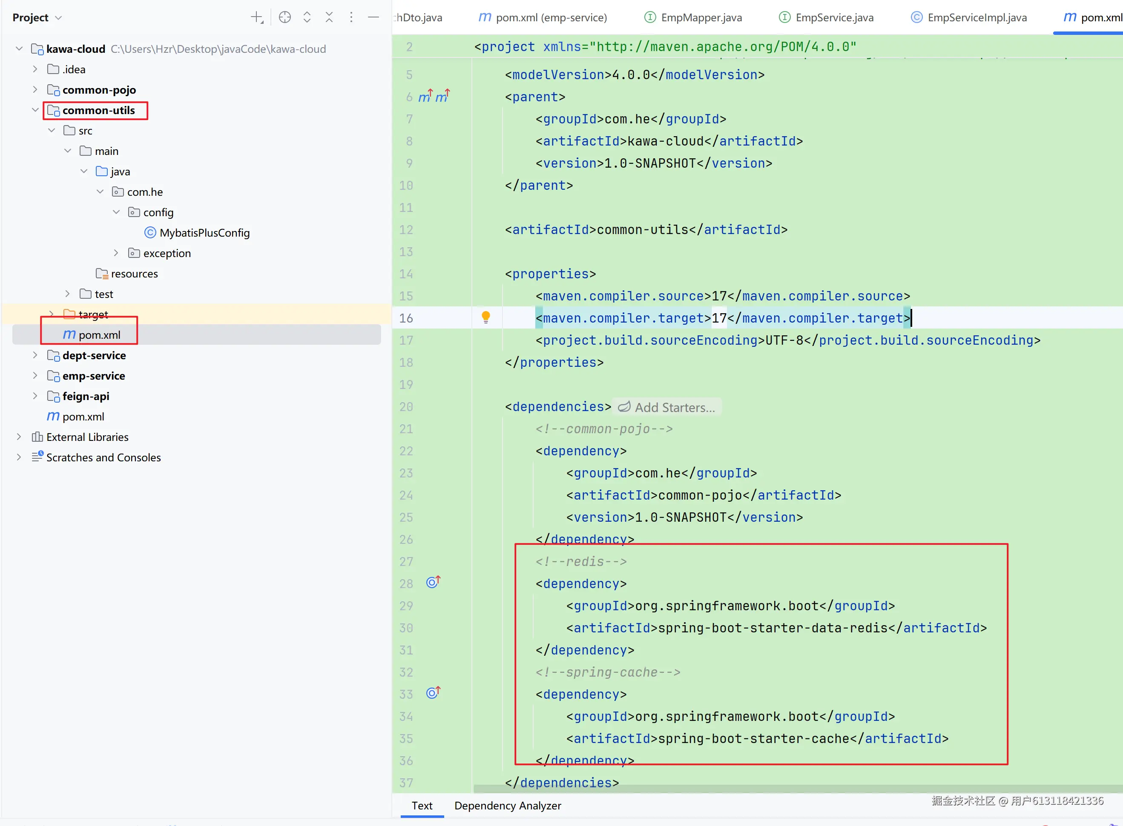1123x826 pixels.
Task: Click the yellow intention lightbulb on line 16
Action: [486, 317]
